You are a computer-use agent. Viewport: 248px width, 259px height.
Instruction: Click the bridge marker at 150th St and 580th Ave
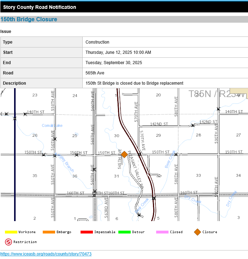click(x=176, y=154)
